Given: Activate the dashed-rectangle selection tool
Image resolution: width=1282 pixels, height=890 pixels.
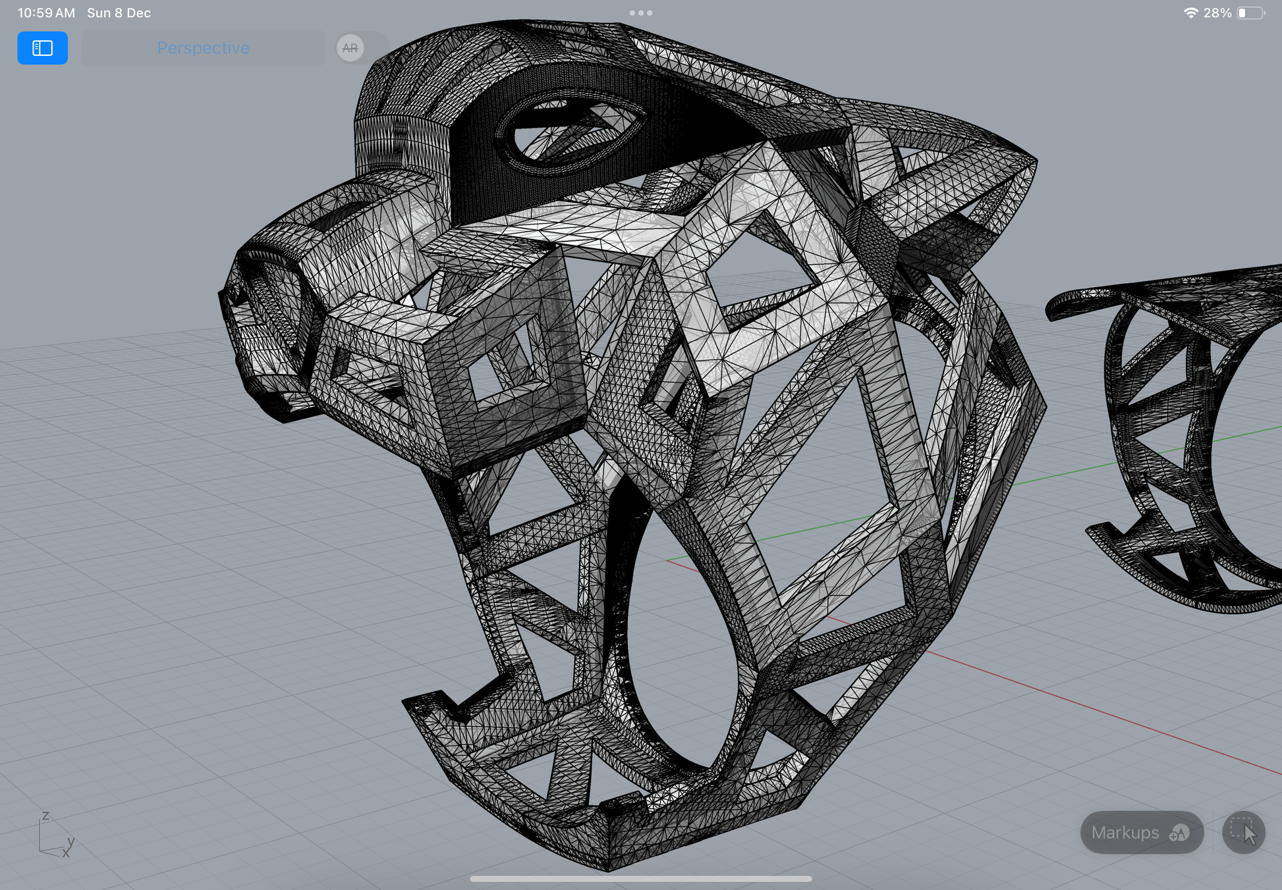Looking at the screenshot, I should 1243,832.
